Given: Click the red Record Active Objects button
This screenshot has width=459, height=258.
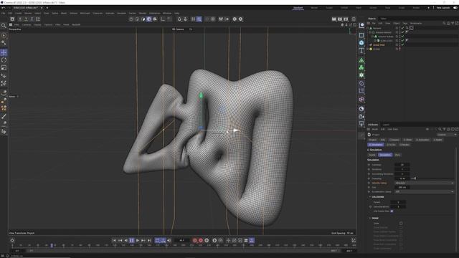Looking at the screenshot, I should coord(195,241).
